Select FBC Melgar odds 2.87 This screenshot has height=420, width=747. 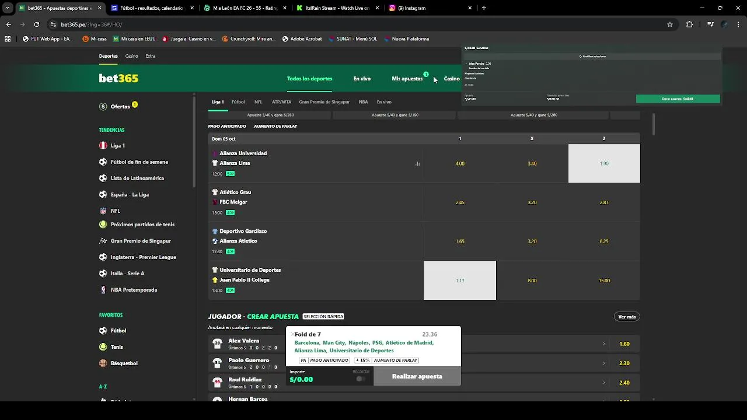[604, 202]
